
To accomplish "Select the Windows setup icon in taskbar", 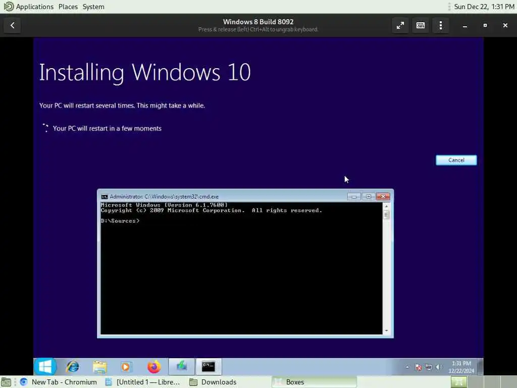I will [x=181, y=367].
